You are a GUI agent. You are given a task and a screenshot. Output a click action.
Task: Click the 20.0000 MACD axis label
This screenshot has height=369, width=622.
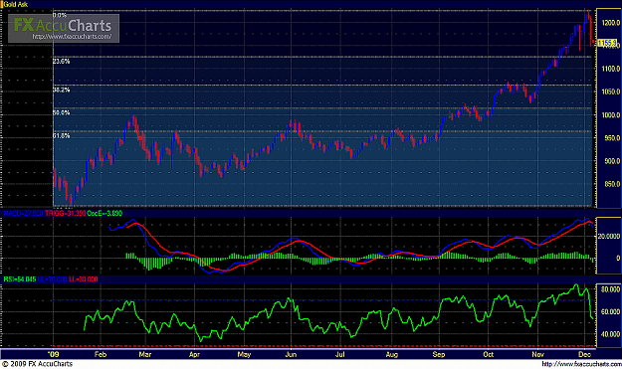coord(609,236)
